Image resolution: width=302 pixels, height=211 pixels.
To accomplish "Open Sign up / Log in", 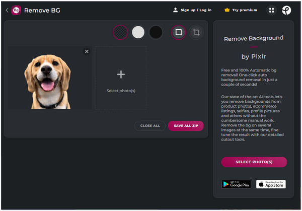I will 196,10.
